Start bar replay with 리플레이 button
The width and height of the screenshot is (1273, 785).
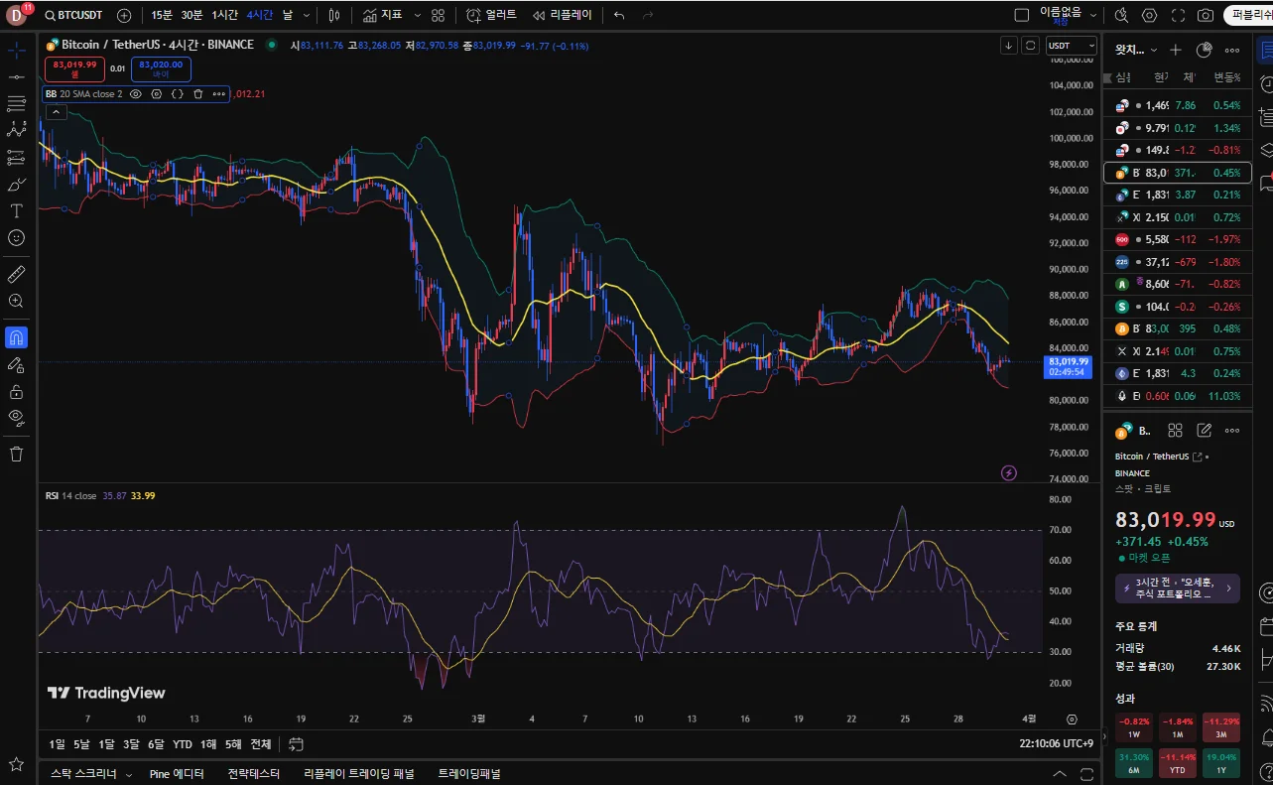coord(563,15)
